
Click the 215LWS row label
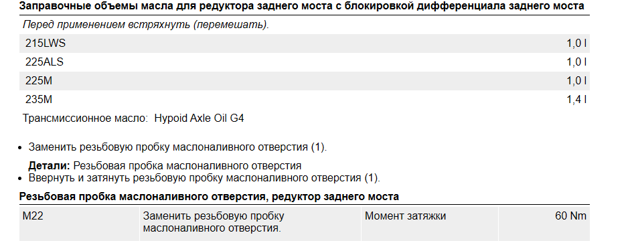coord(46,44)
